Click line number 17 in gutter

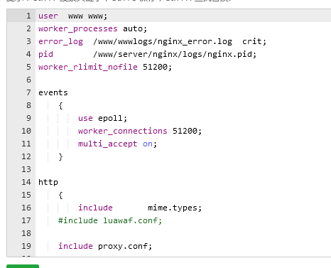[26, 220]
